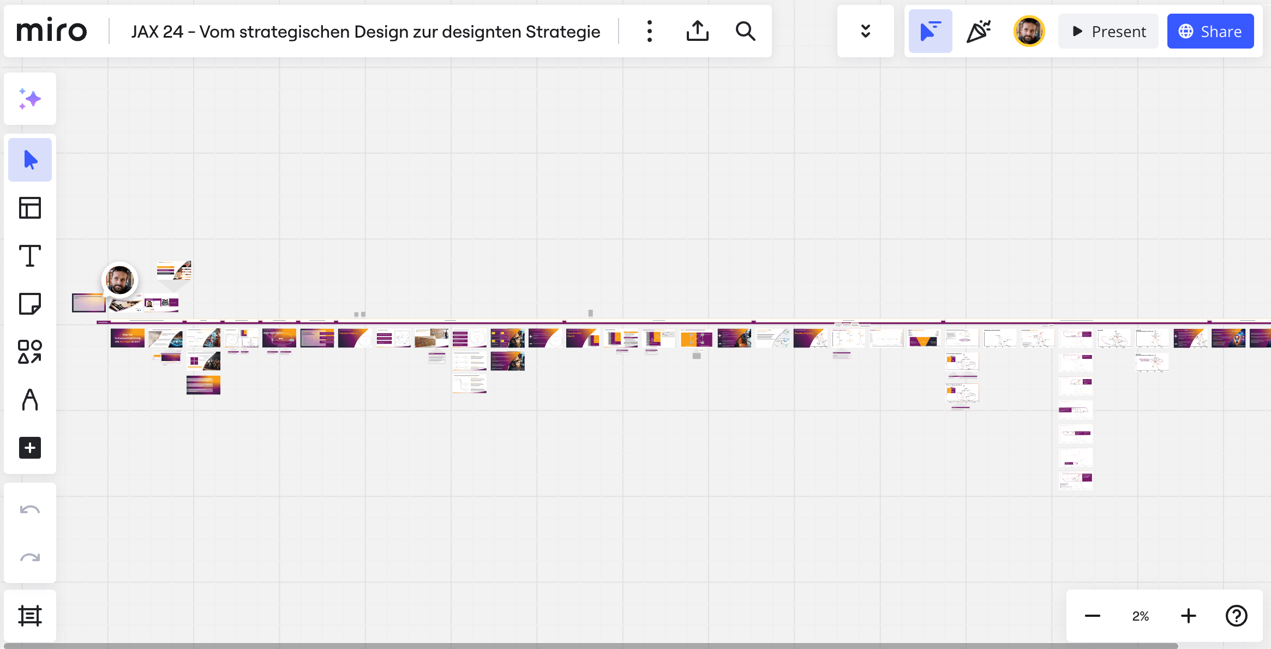Toggle collaborator cursors visibility
1271x649 pixels.
[930, 31]
